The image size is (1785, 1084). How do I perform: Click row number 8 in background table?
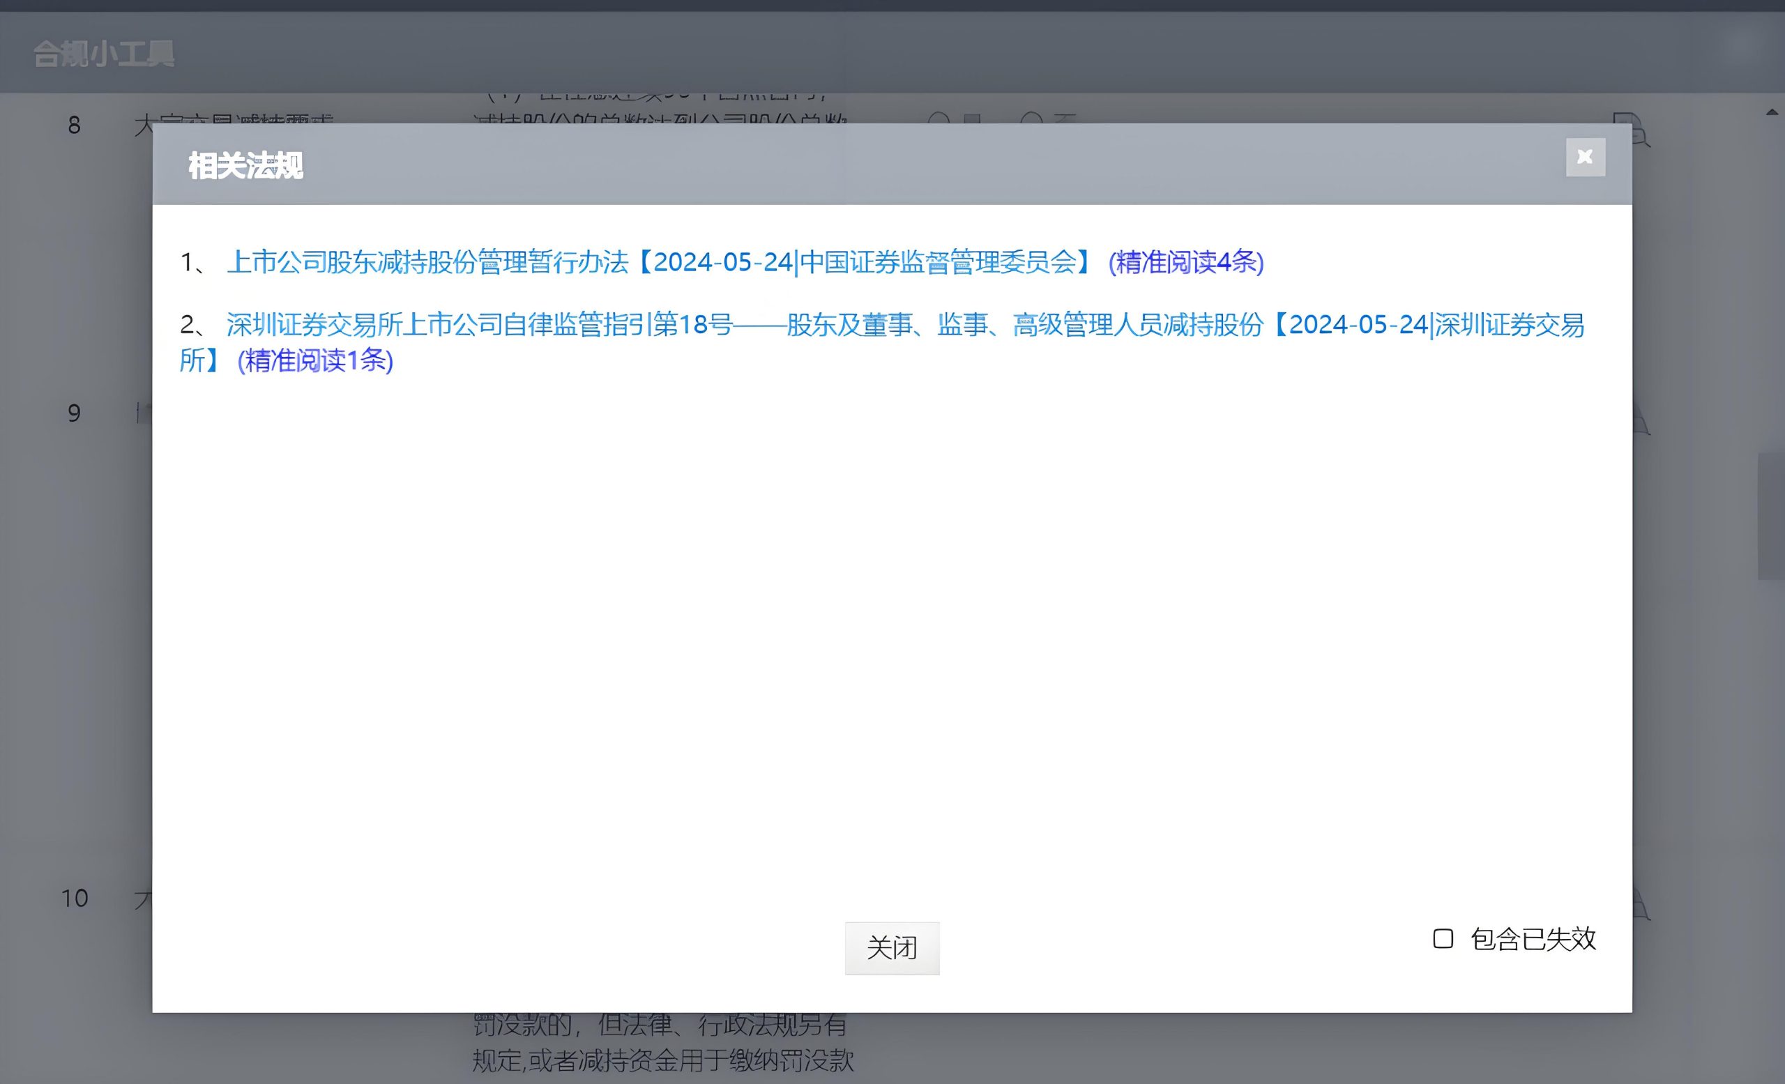(74, 125)
